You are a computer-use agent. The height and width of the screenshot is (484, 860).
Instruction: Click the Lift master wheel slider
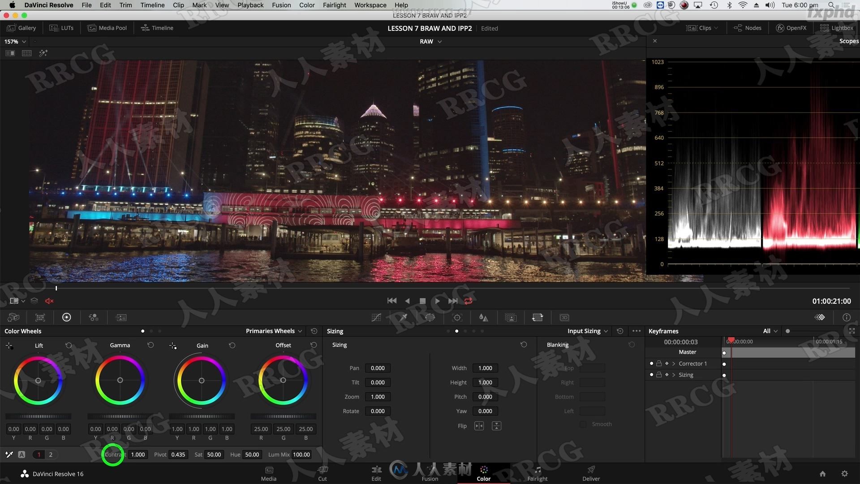tap(38, 416)
